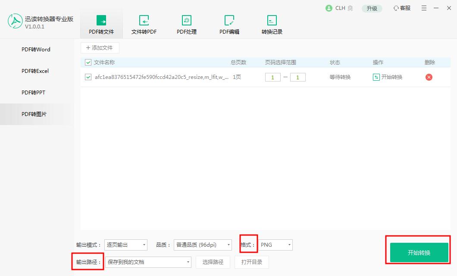Select the 文件转PDF feature icon

(x=144, y=20)
